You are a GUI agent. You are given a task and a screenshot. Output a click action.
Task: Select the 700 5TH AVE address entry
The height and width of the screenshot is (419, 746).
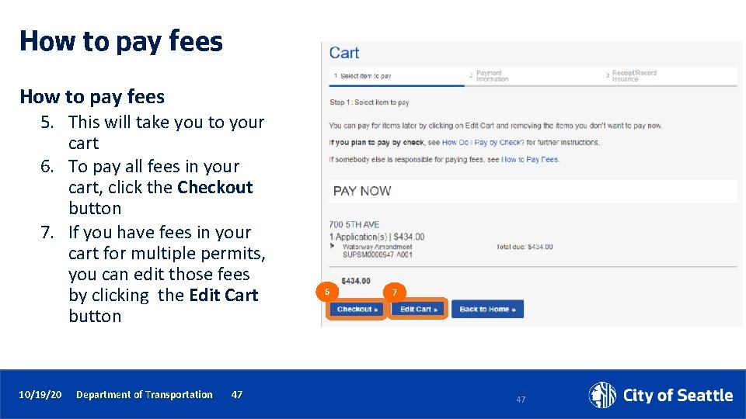coord(354,225)
